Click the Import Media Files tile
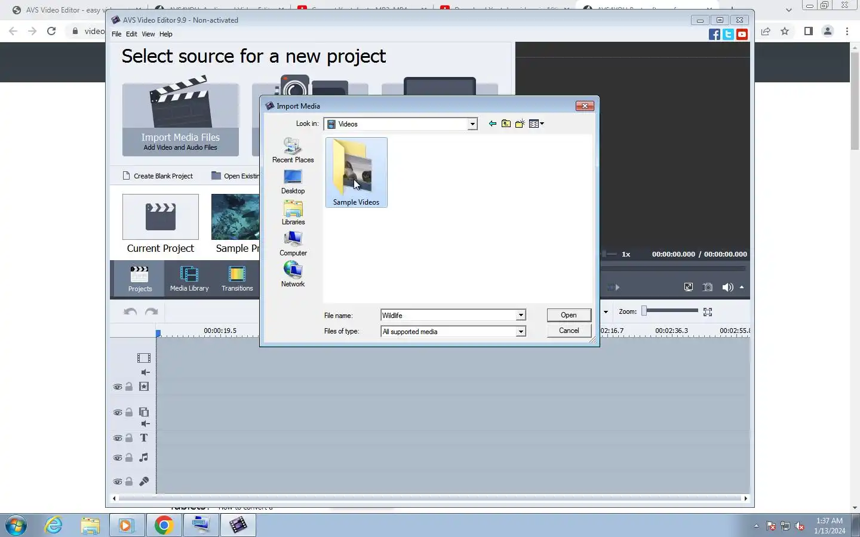This screenshot has width=860, height=537. click(180, 119)
